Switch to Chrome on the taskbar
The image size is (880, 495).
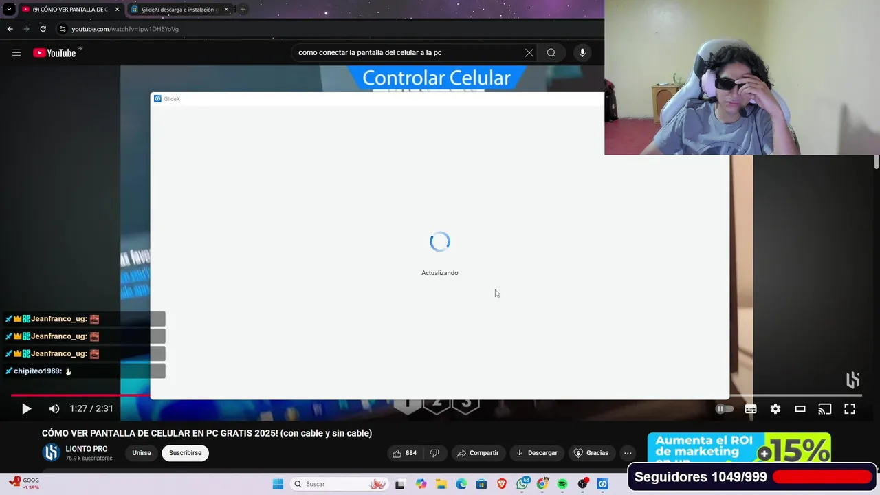tap(542, 484)
